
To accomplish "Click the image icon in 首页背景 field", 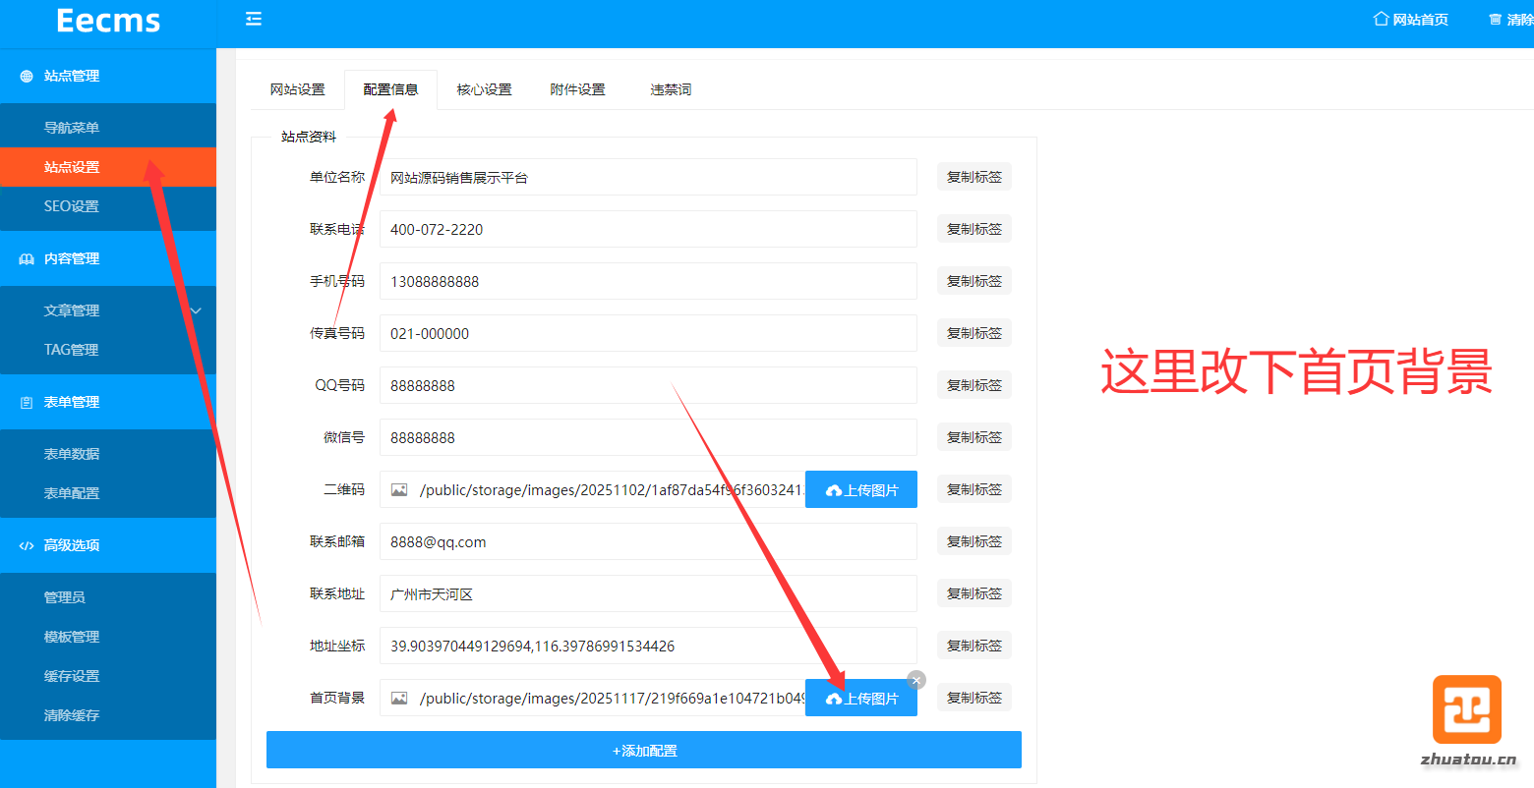I will (x=399, y=698).
